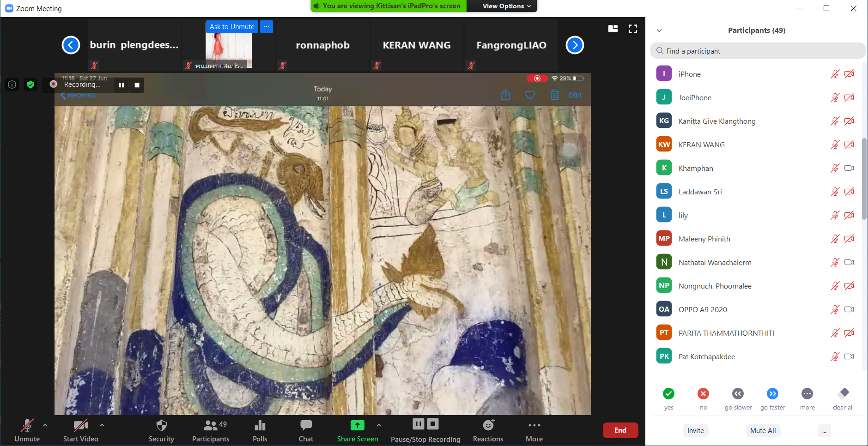Click the Invite button
This screenshot has width=868, height=446.
(695, 430)
